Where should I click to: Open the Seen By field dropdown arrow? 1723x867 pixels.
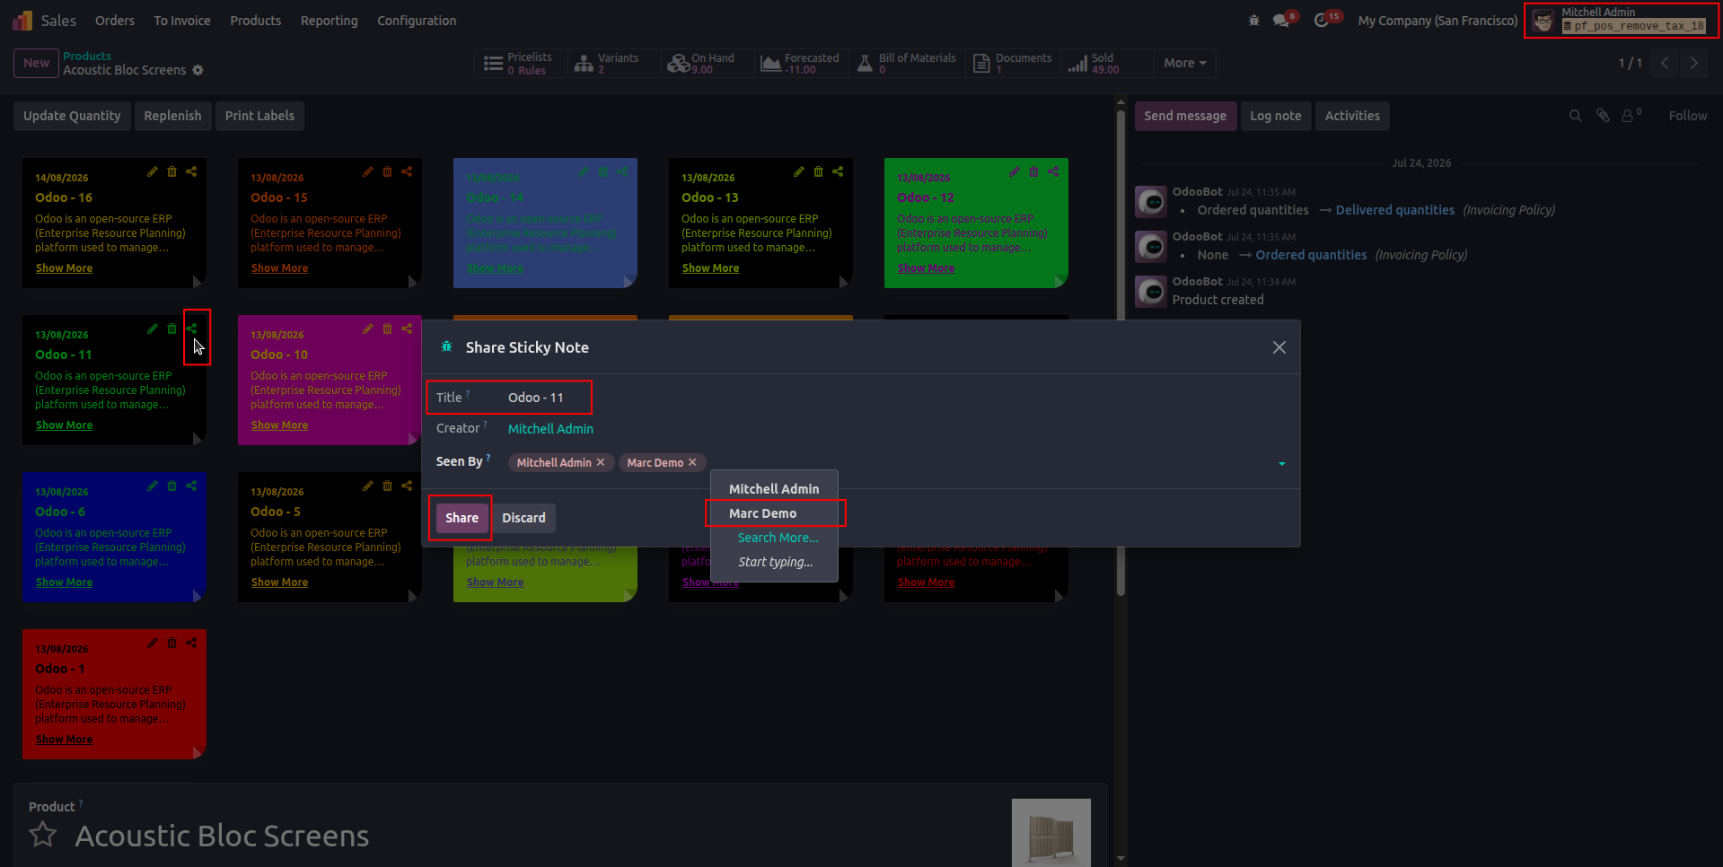[x=1281, y=464]
